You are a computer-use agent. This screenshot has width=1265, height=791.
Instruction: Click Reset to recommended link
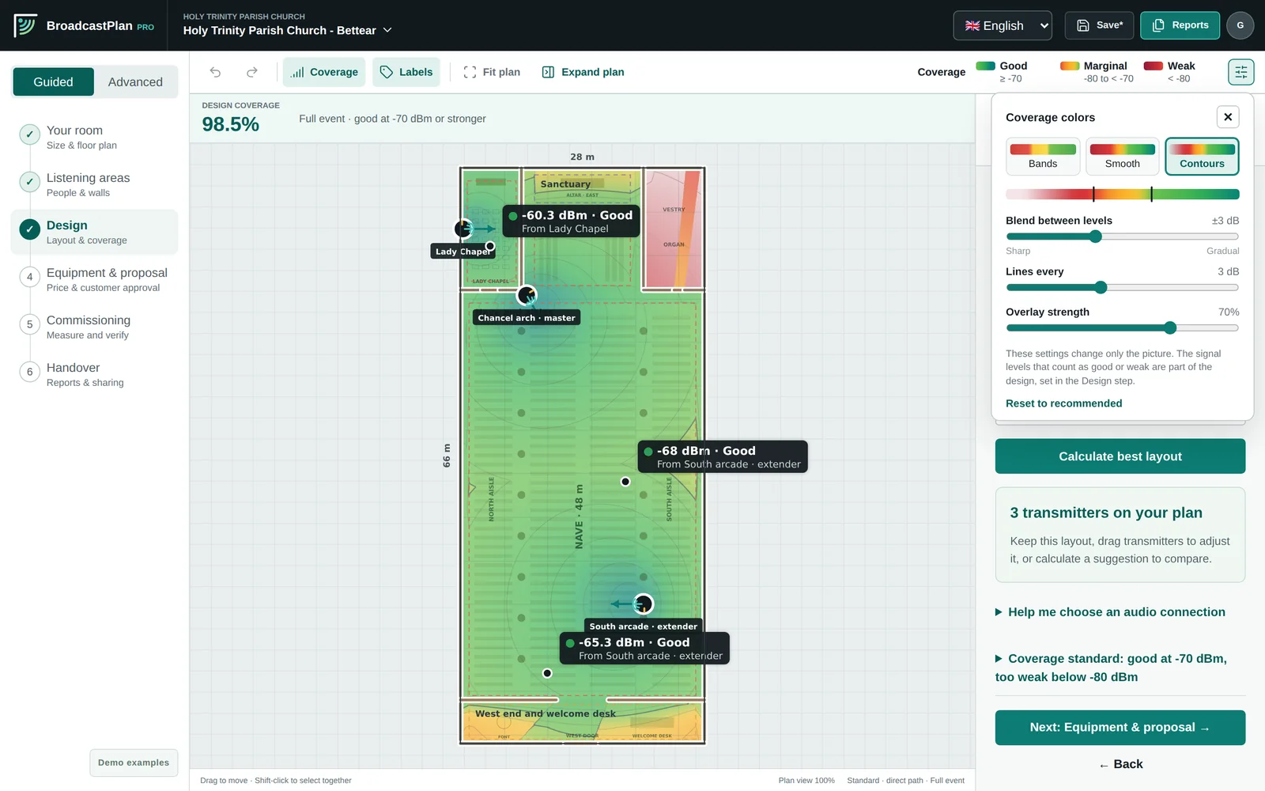pos(1063,403)
